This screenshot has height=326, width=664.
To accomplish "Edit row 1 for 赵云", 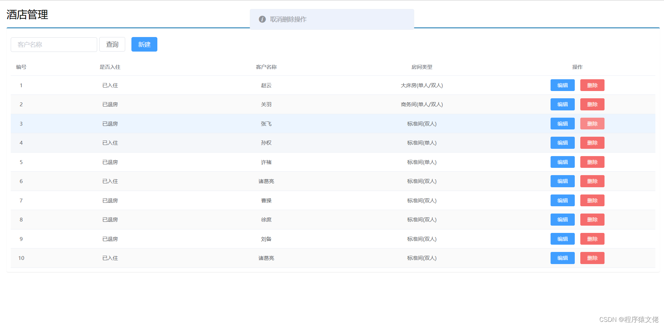I will pos(562,85).
